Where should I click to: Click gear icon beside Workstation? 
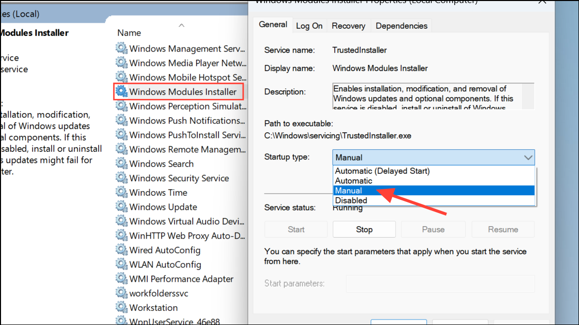pyautogui.click(x=121, y=306)
